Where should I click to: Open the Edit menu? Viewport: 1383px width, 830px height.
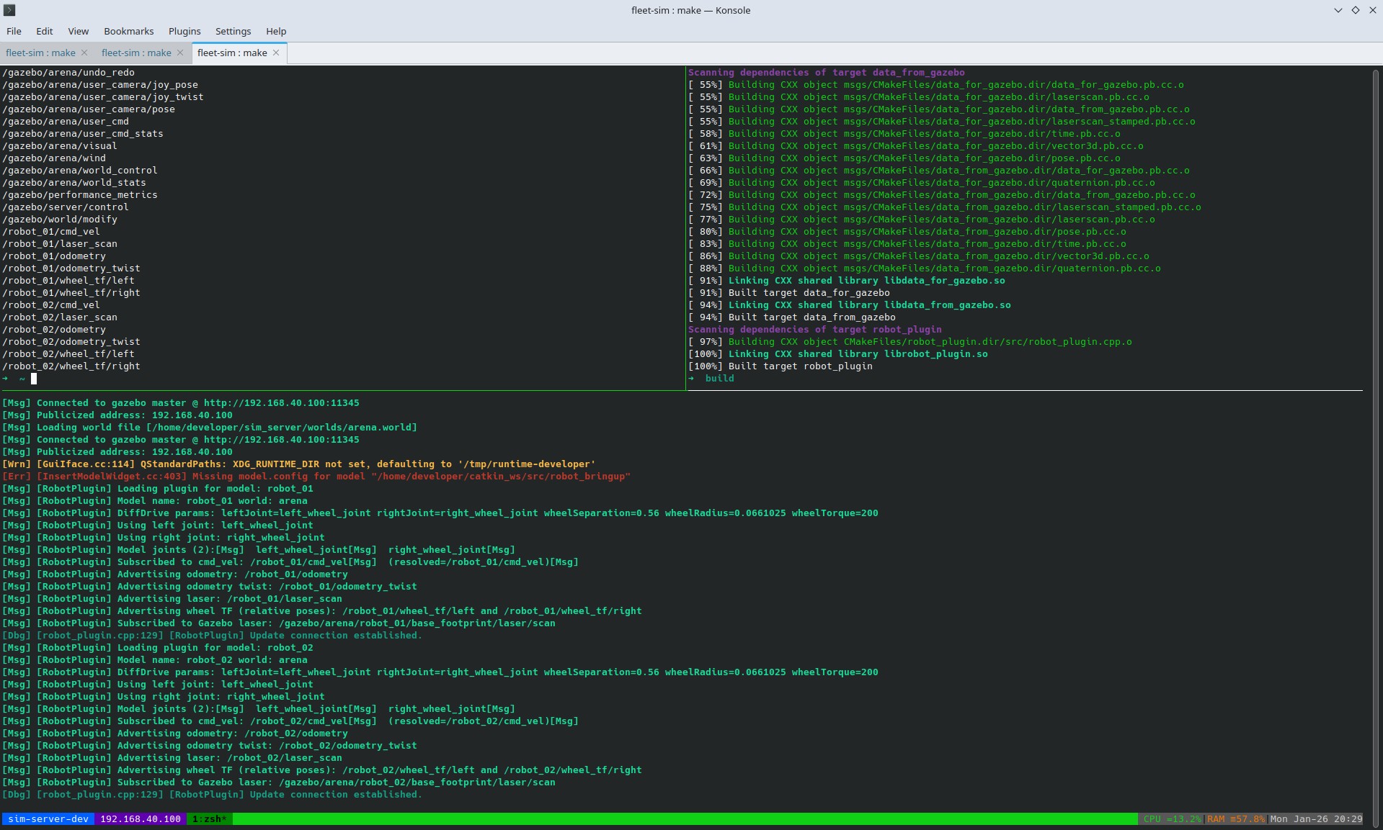click(x=45, y=31)
